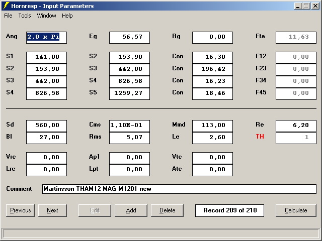Click the Cms value field
Image resolution: width=322 pixels, height=241 pixels.
point(129,125)
